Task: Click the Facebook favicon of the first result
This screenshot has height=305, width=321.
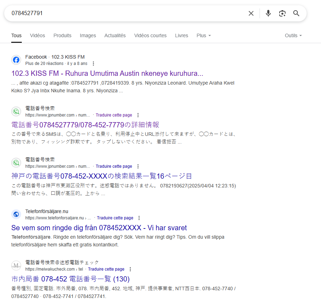Action: [16, 60]
